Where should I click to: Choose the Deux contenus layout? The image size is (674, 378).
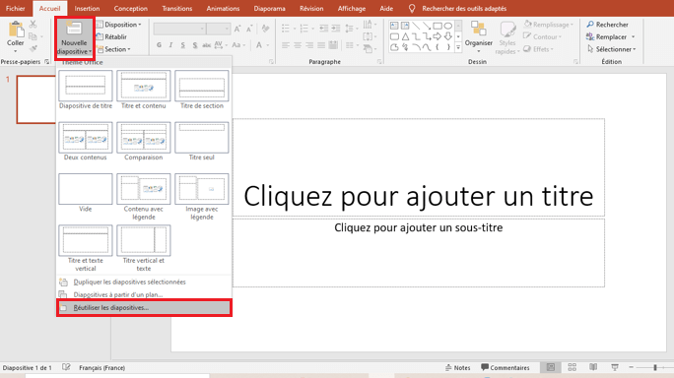click(x=85, y=142)
